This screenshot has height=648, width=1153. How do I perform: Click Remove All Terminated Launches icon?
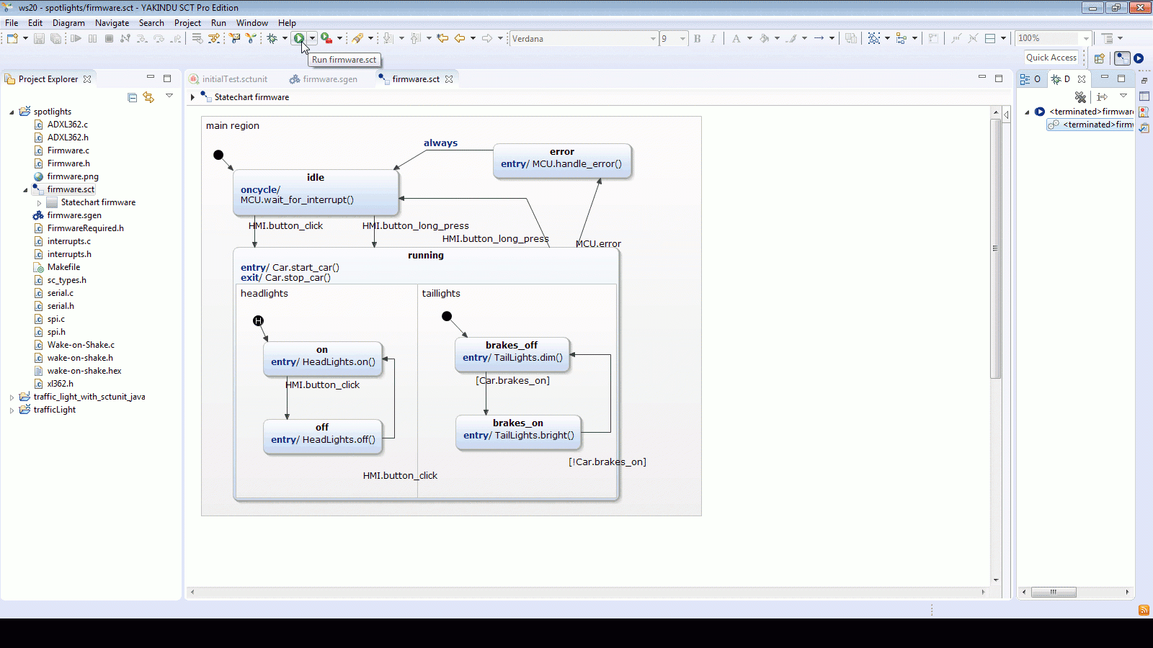tap(1079, 97)
